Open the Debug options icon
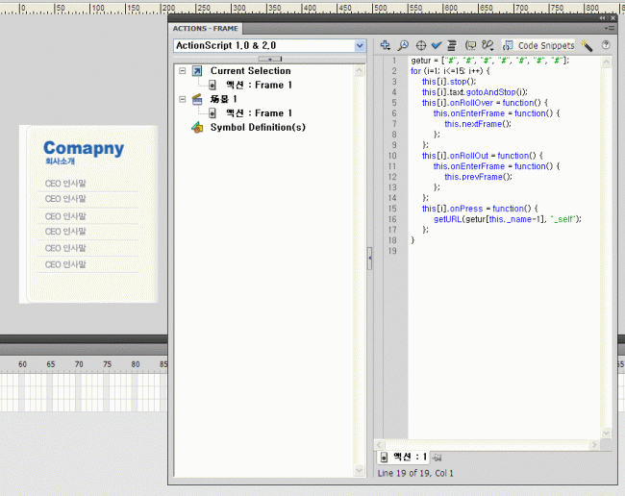The height and width of the screenshot is (496, 625). click(x=487, y=45)
